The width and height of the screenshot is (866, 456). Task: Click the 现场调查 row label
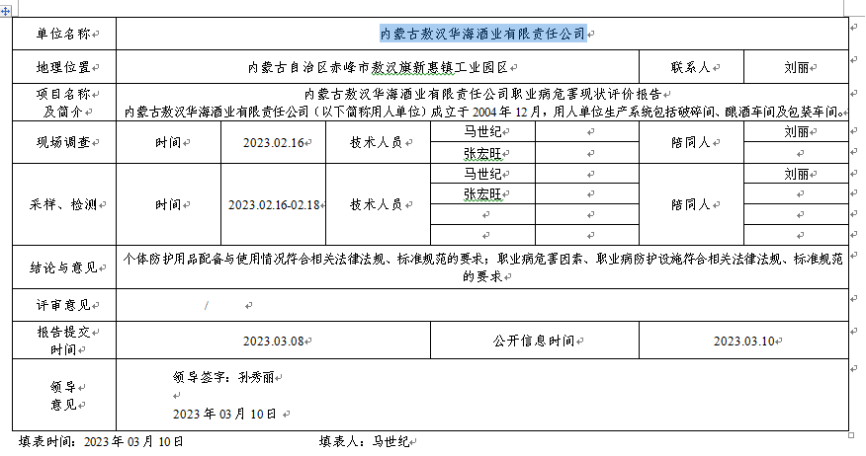(63, 142)
